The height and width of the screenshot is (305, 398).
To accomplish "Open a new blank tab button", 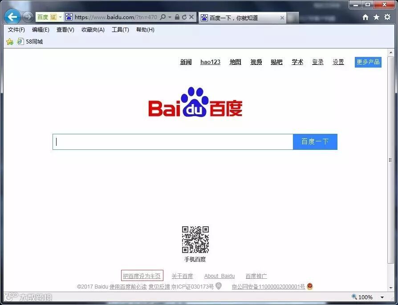I will click(x=293, y=18).
